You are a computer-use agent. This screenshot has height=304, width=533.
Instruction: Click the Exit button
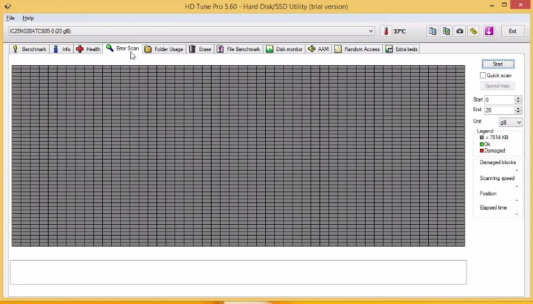click(513, 31)
